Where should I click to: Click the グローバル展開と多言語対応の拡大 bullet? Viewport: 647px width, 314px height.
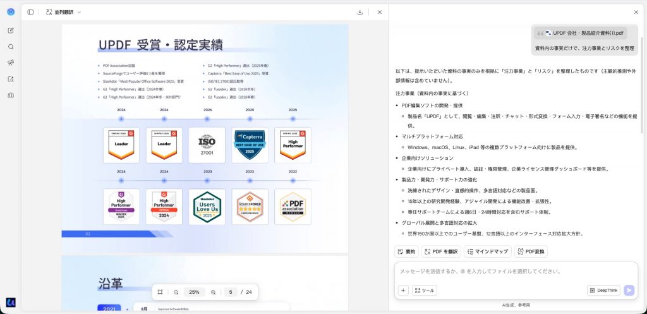point(439,223)
